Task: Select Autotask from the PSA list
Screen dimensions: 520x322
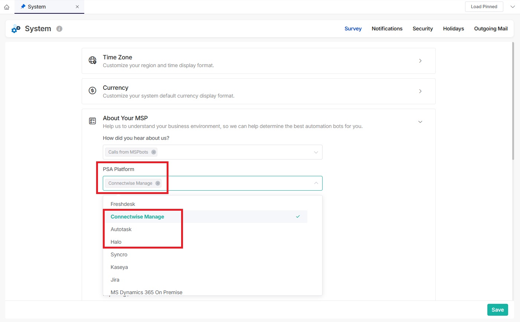Action: coord(121,229)
